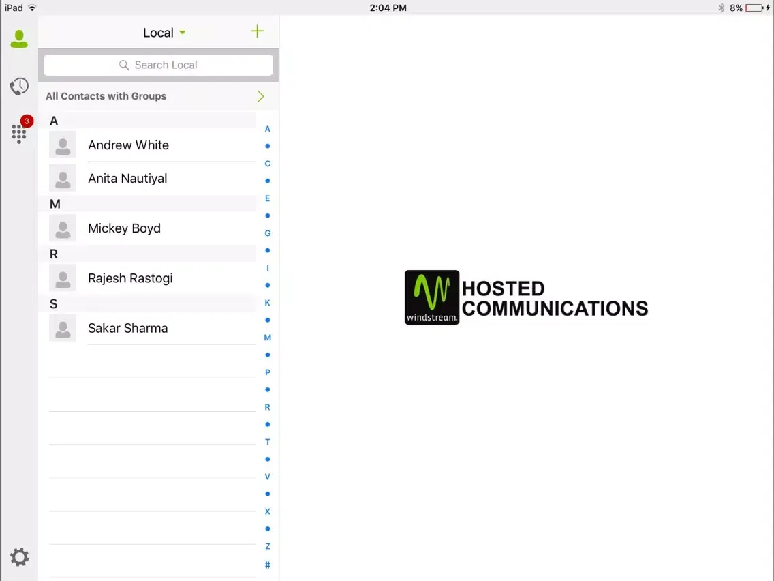Tap the red notification badge showing 3
The height and width of the screenshot is (581, 774).
point(27,121)
